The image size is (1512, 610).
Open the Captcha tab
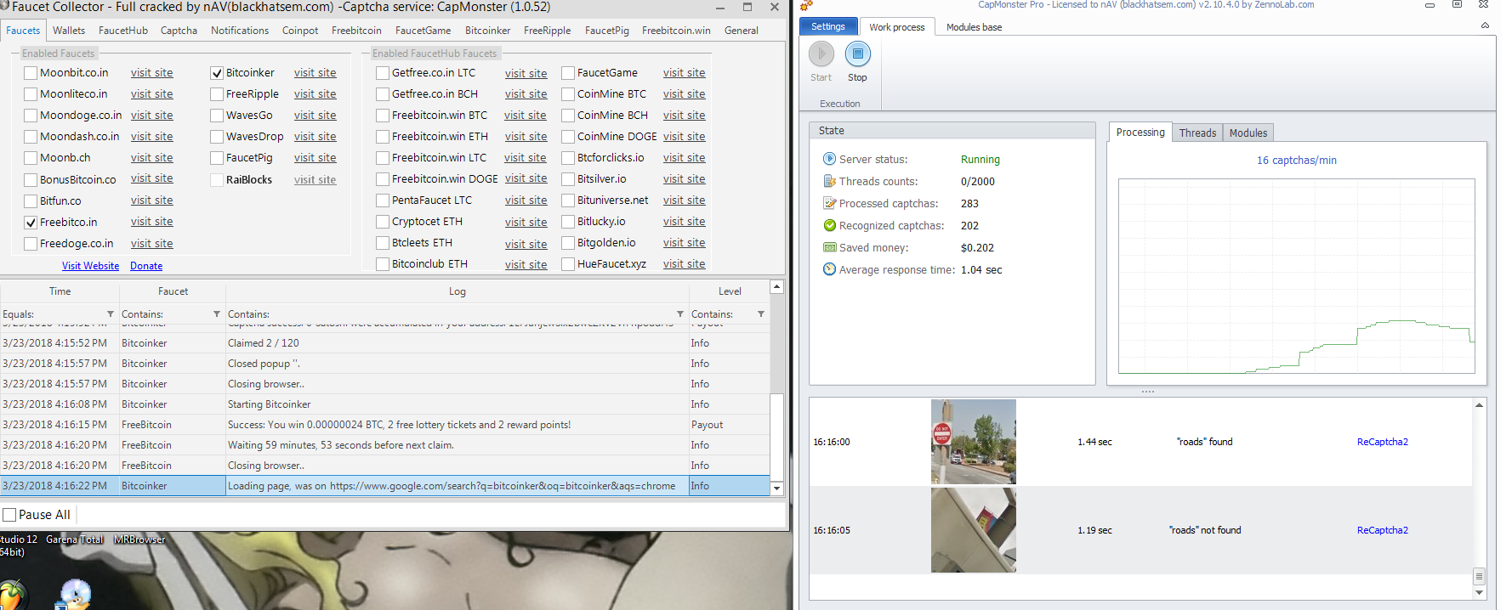pos(179,31)
